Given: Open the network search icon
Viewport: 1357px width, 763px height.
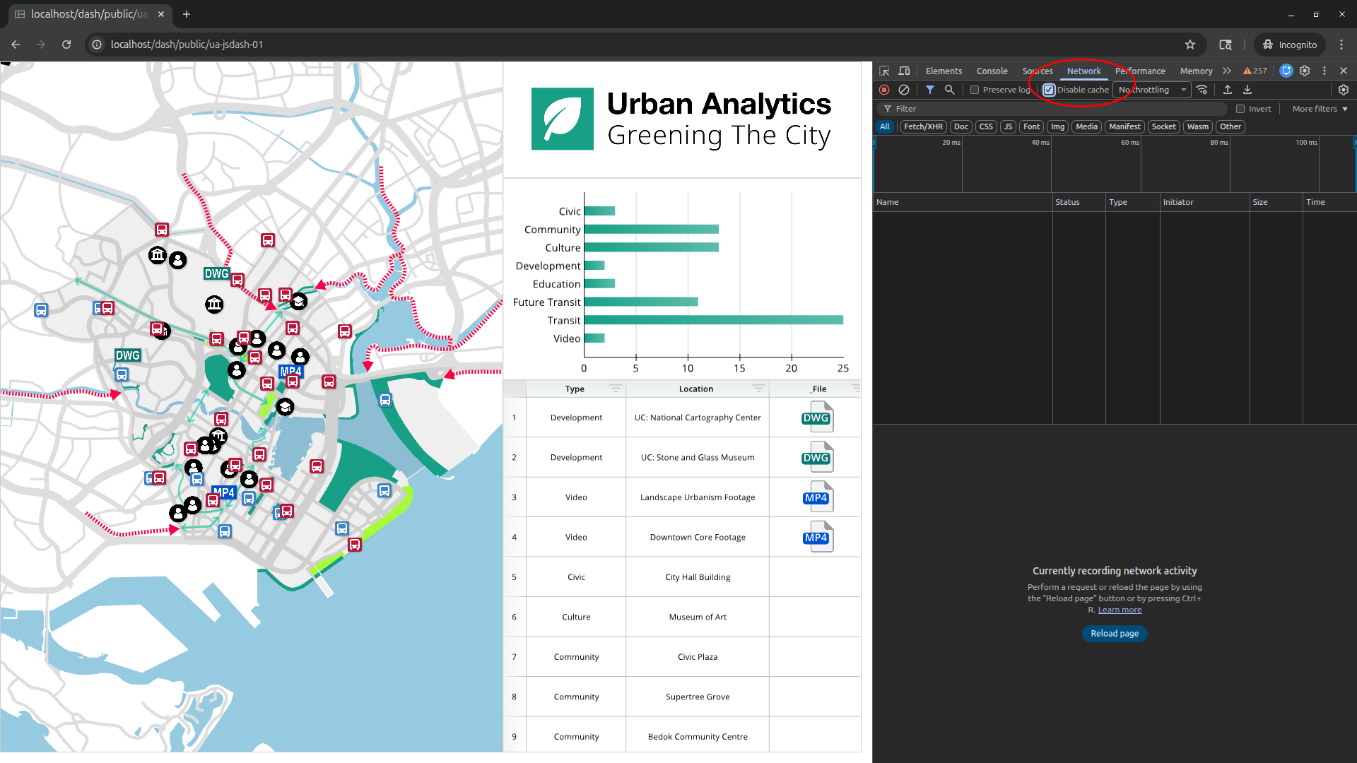Looking at the screenshot, I should tap(950, 90).
